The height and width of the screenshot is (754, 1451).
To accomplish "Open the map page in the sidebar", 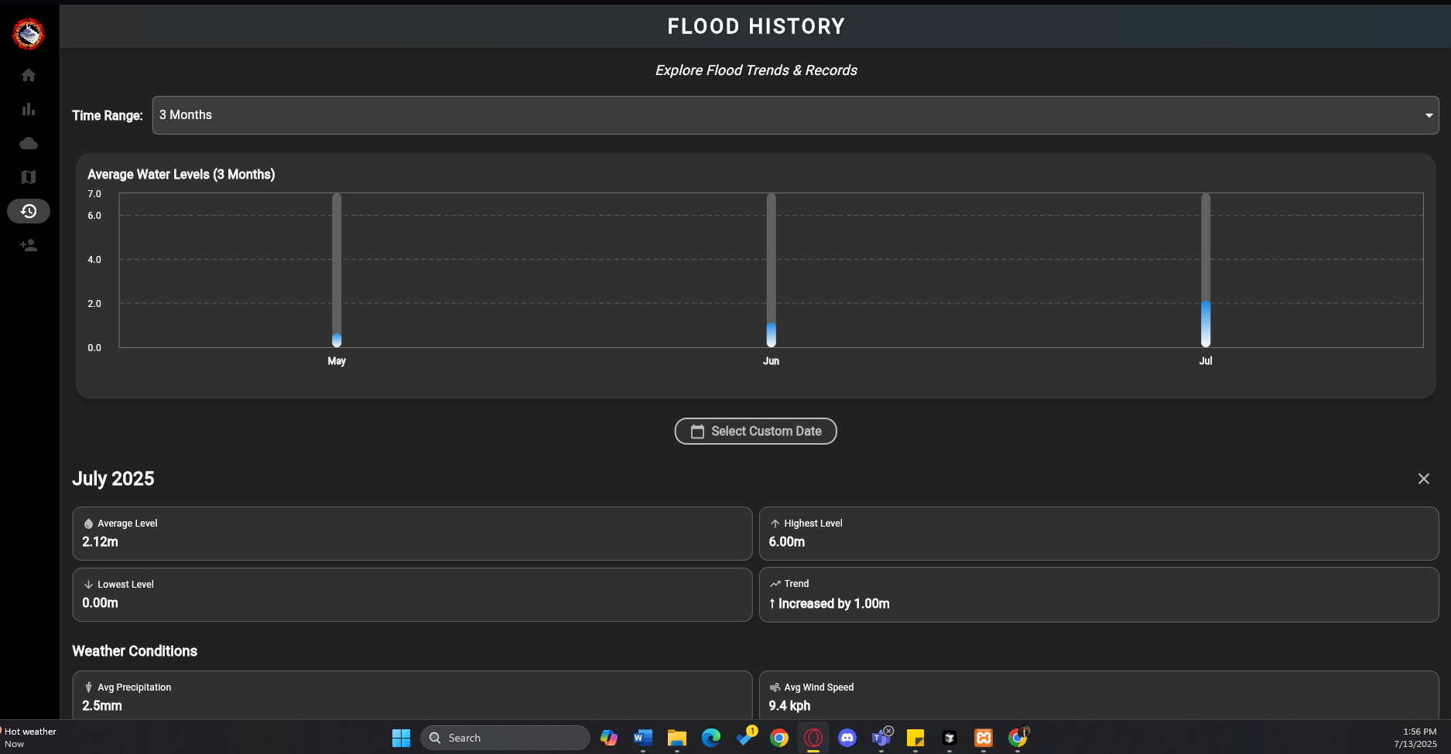I will coord(29,177).
